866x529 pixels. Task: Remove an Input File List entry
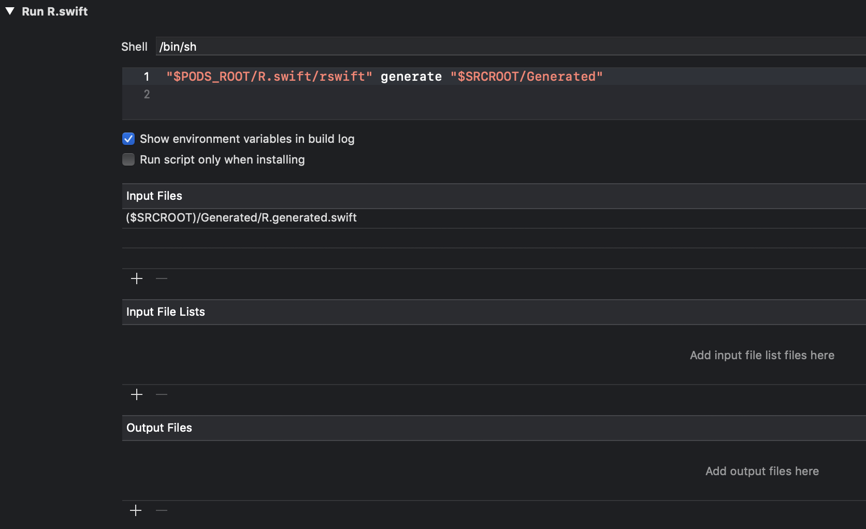[161, 394]
